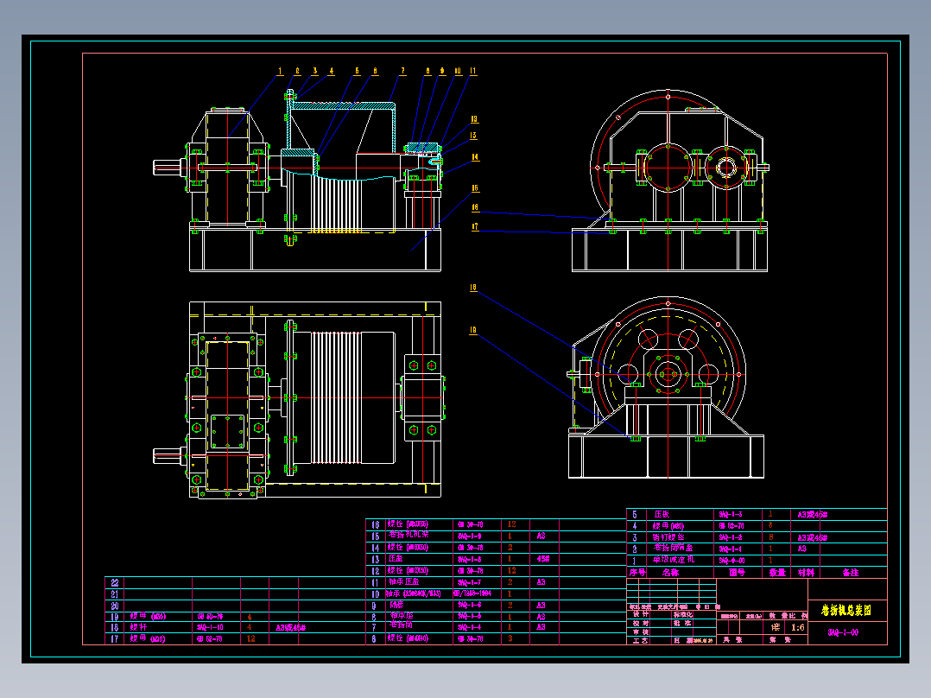Viewport: 931px width, 698px height.
Task: Select part callout number 7 label
Action: (x=402, y=71)
